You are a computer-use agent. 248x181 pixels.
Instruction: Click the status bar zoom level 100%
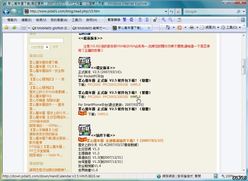227,176
